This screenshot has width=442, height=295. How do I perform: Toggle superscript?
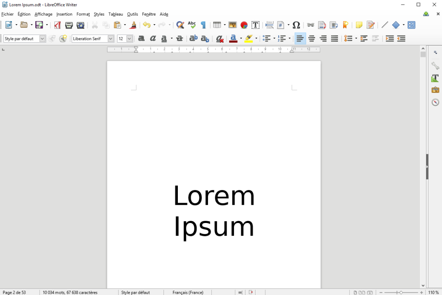point(193,39)
